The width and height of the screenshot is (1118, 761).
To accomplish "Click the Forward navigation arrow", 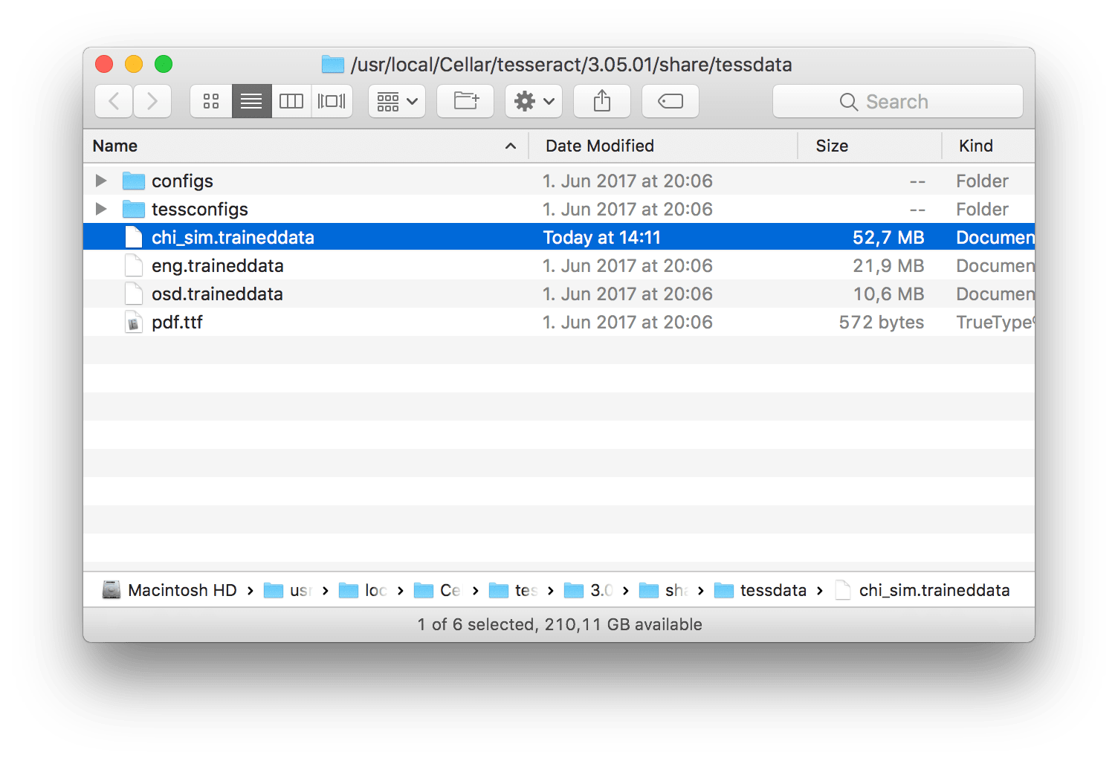I will click(152, 101).
